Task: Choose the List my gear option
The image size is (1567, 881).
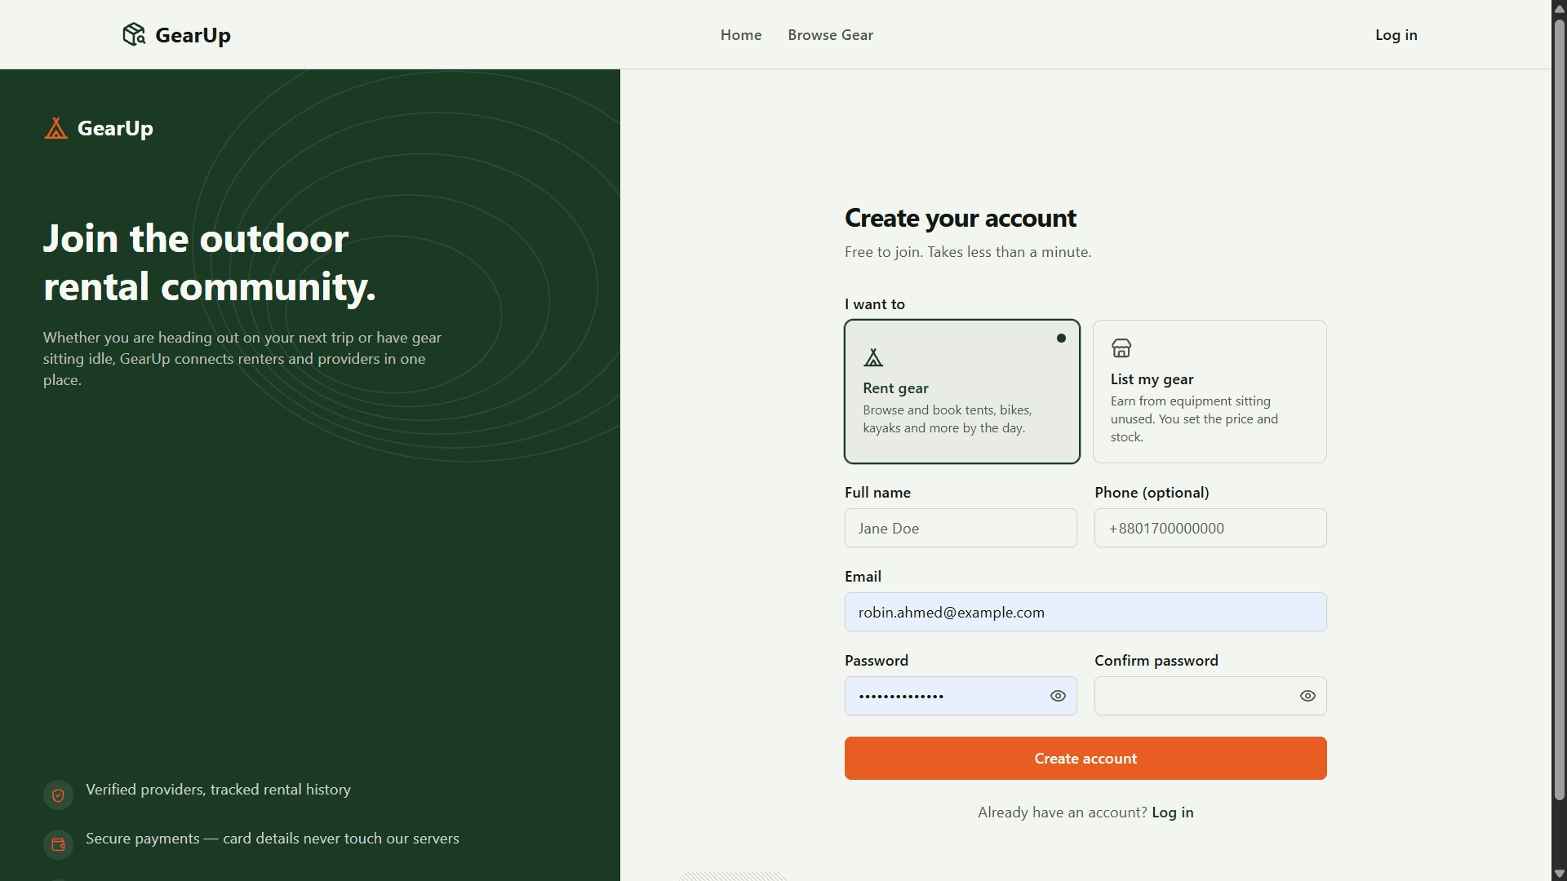Action: pyautogui.click(x=1210, y=392)
